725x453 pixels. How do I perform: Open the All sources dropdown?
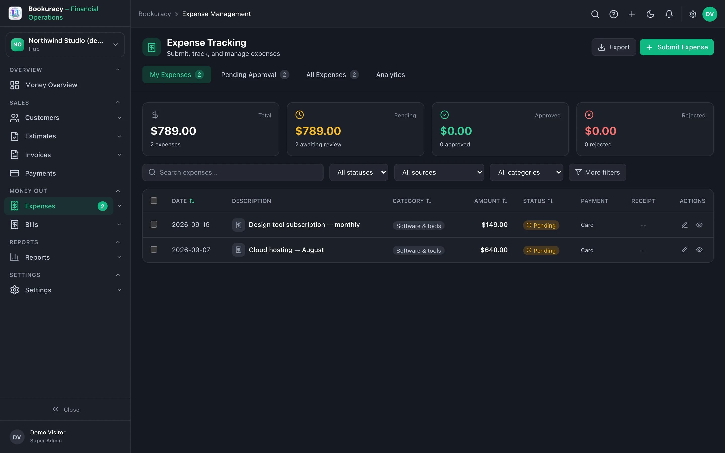439,172
